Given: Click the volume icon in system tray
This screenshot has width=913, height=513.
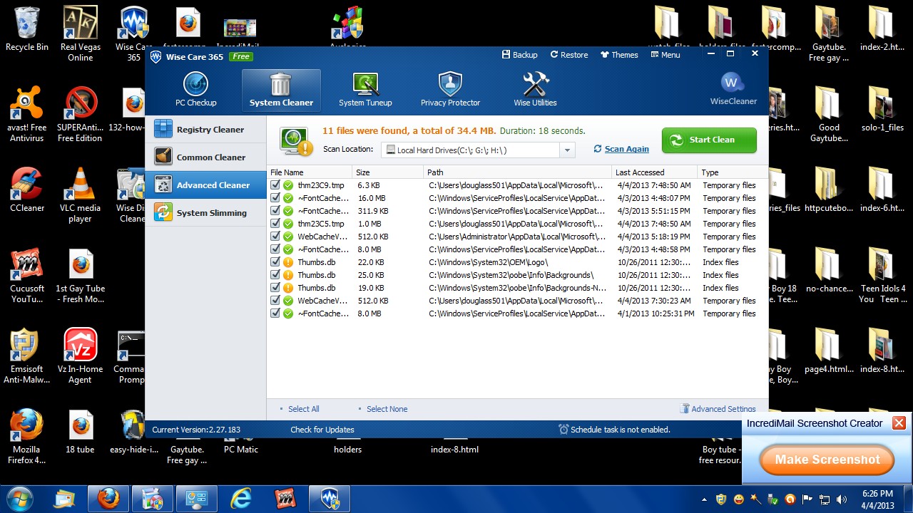Looking at the screenshot, I should pos(841,499).
